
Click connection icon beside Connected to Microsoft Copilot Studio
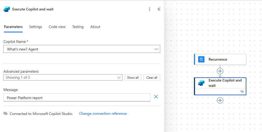pos(5,114)
